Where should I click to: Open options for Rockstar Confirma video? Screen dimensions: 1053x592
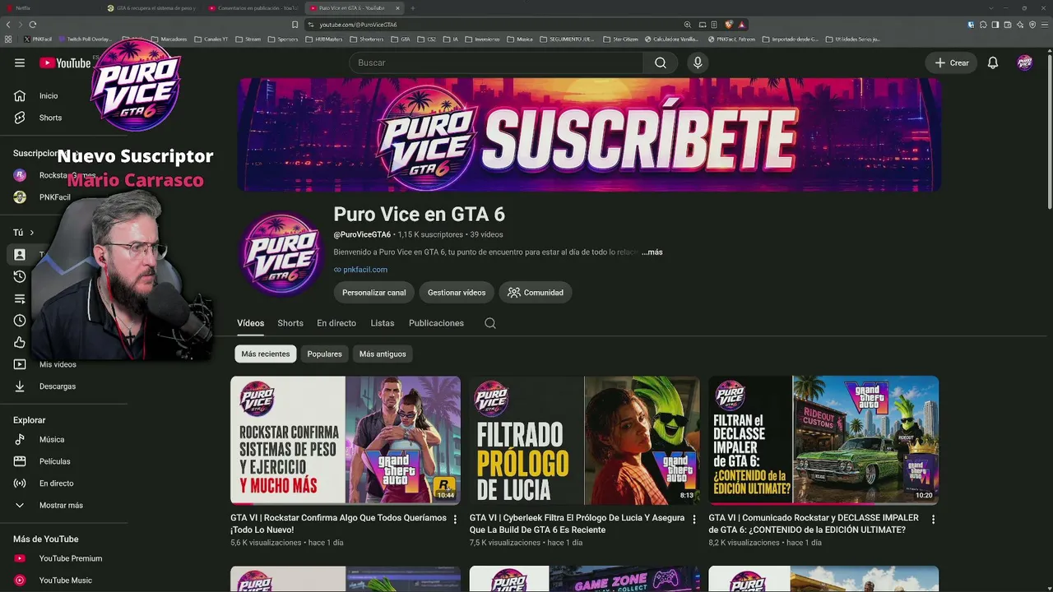[455, 520]
